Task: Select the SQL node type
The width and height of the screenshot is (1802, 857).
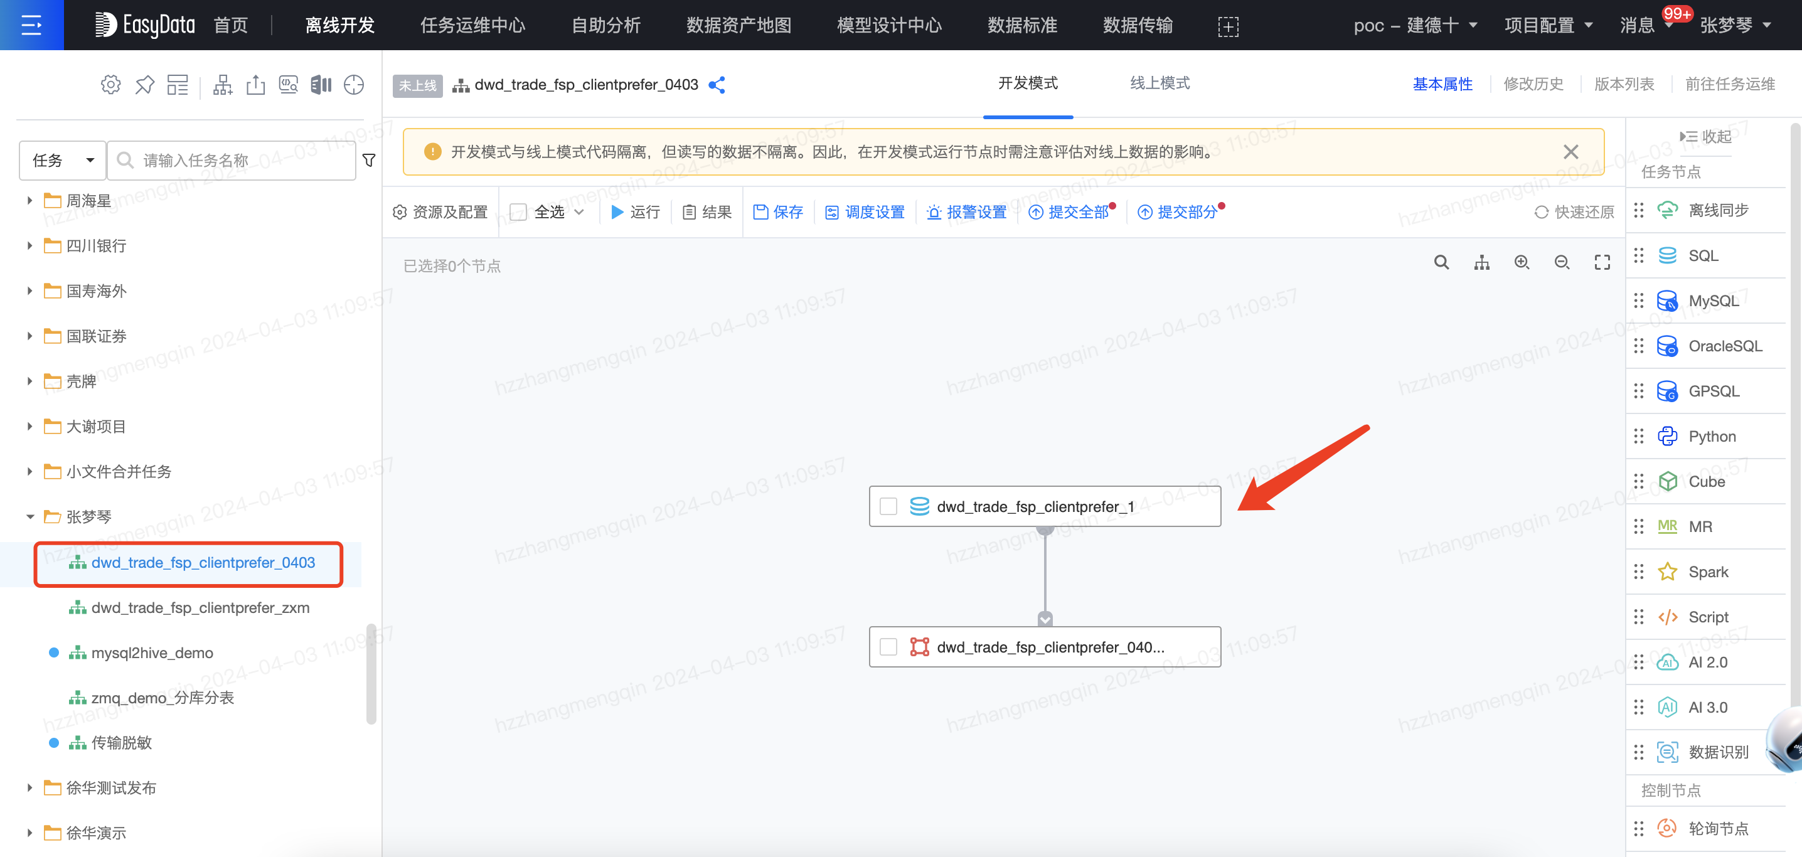Action: (1706, 255)
